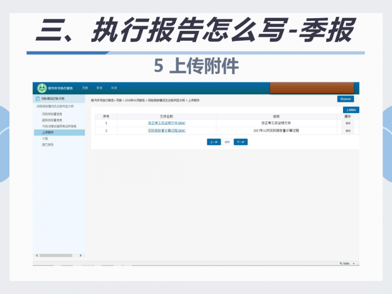The width and height of the screenshot is (392, 294).
Task: Click 2018年01月报告 in the breadcrumb
Action: pos(135,100)
